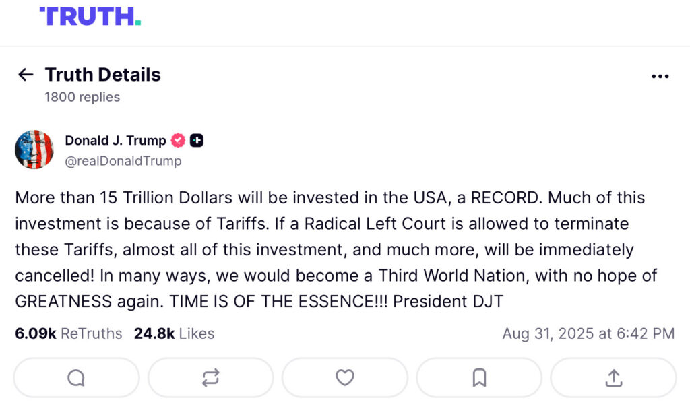The width and height of the screenshot is (690, 417).
Task: Click the reply speech bubble icon
Action: 76,378
